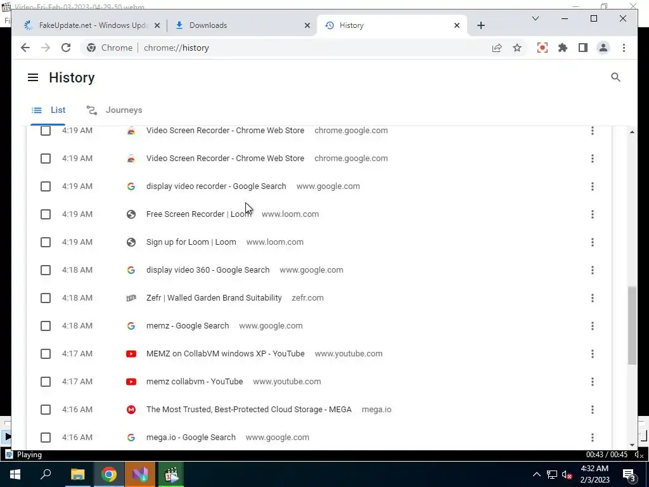Open Sign up for Loom | Loom link
649x487 pixels.
click(191, 242)
